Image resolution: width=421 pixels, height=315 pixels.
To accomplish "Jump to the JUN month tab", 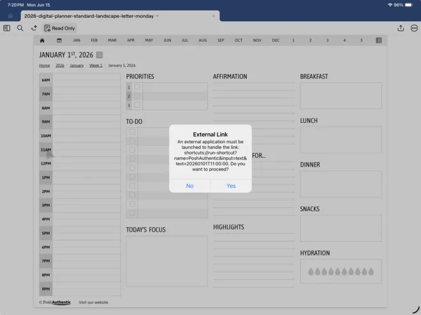I will (x=167, y=41).
